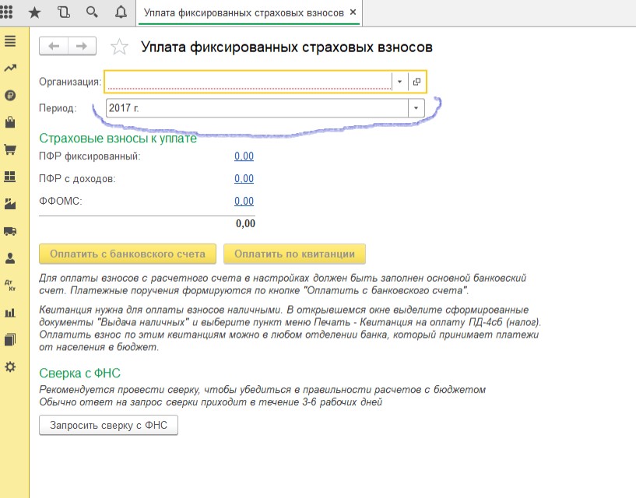Click the search magnifier icon
636x498 pixels.
[92, 12]
